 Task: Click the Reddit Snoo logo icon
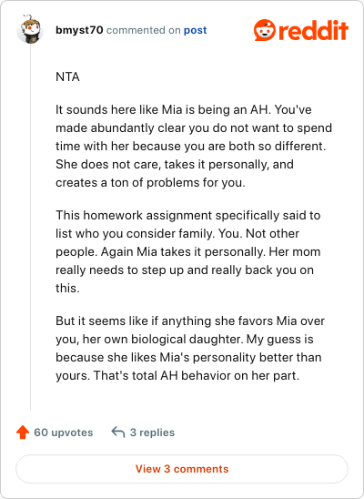pos(265,30)
